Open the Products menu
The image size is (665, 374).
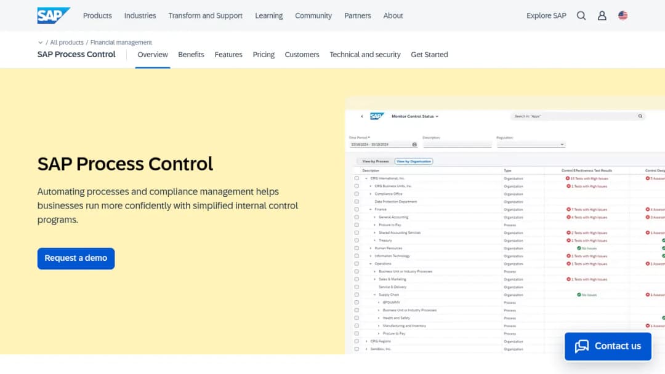coord(97,15)
